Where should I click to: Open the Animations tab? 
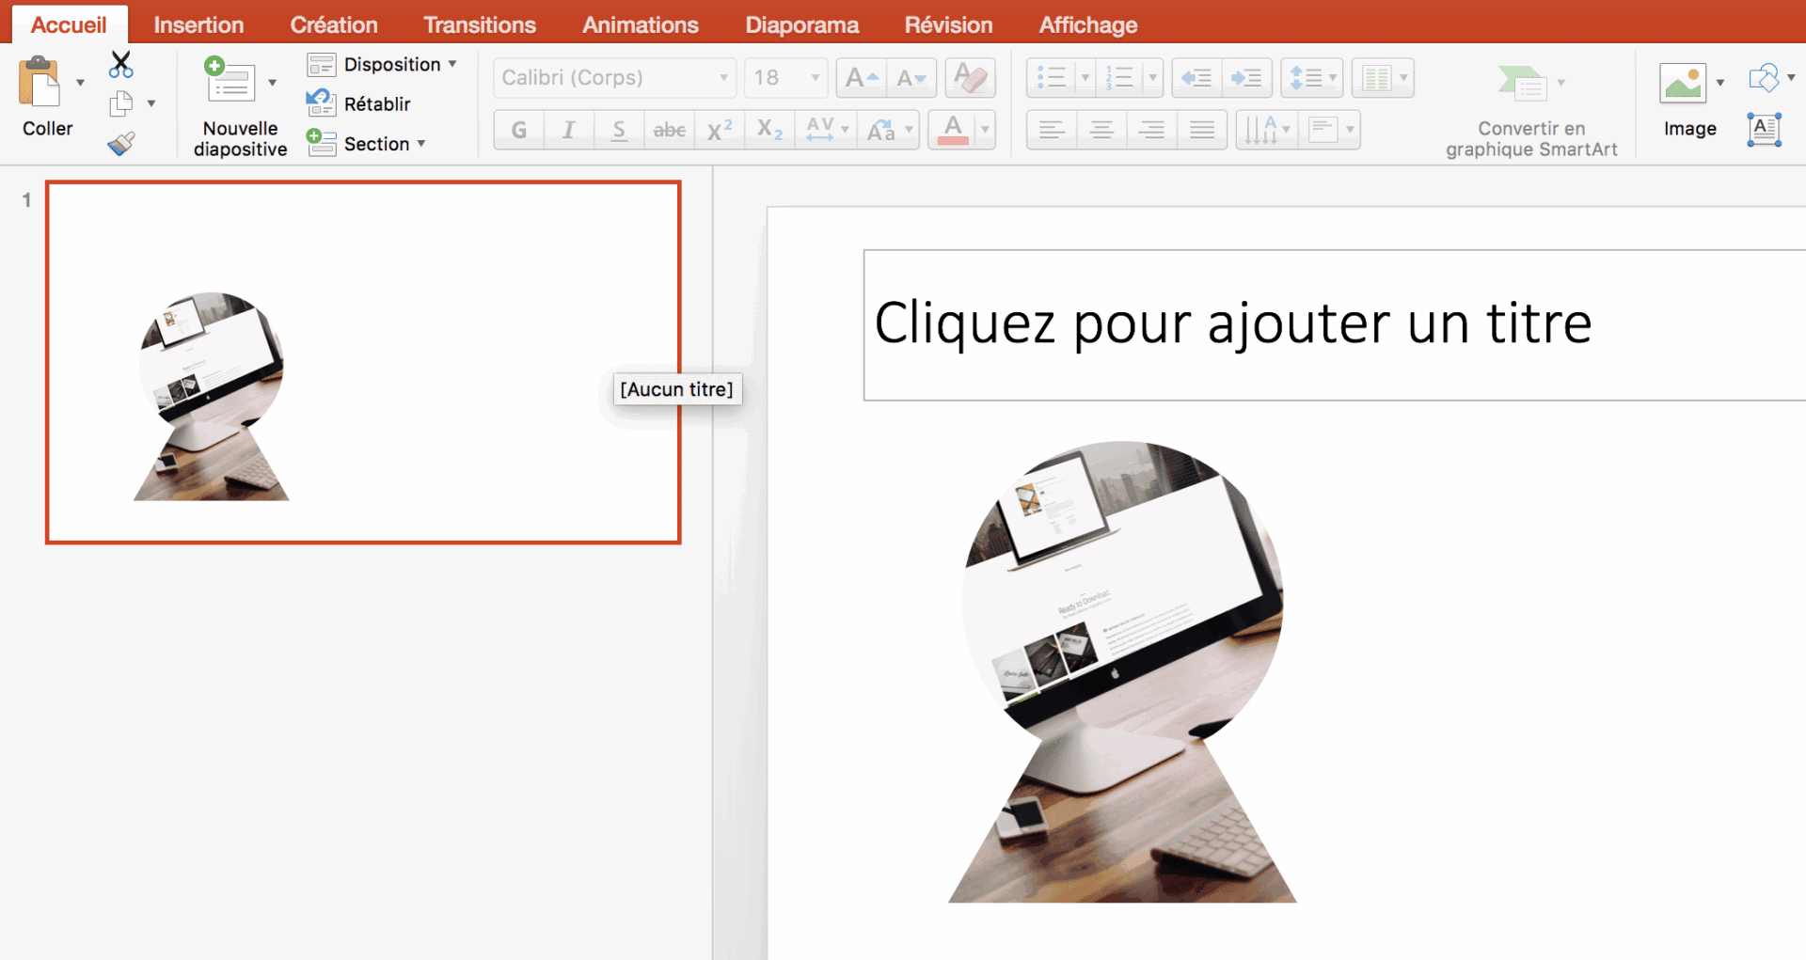tap(641, 24)
